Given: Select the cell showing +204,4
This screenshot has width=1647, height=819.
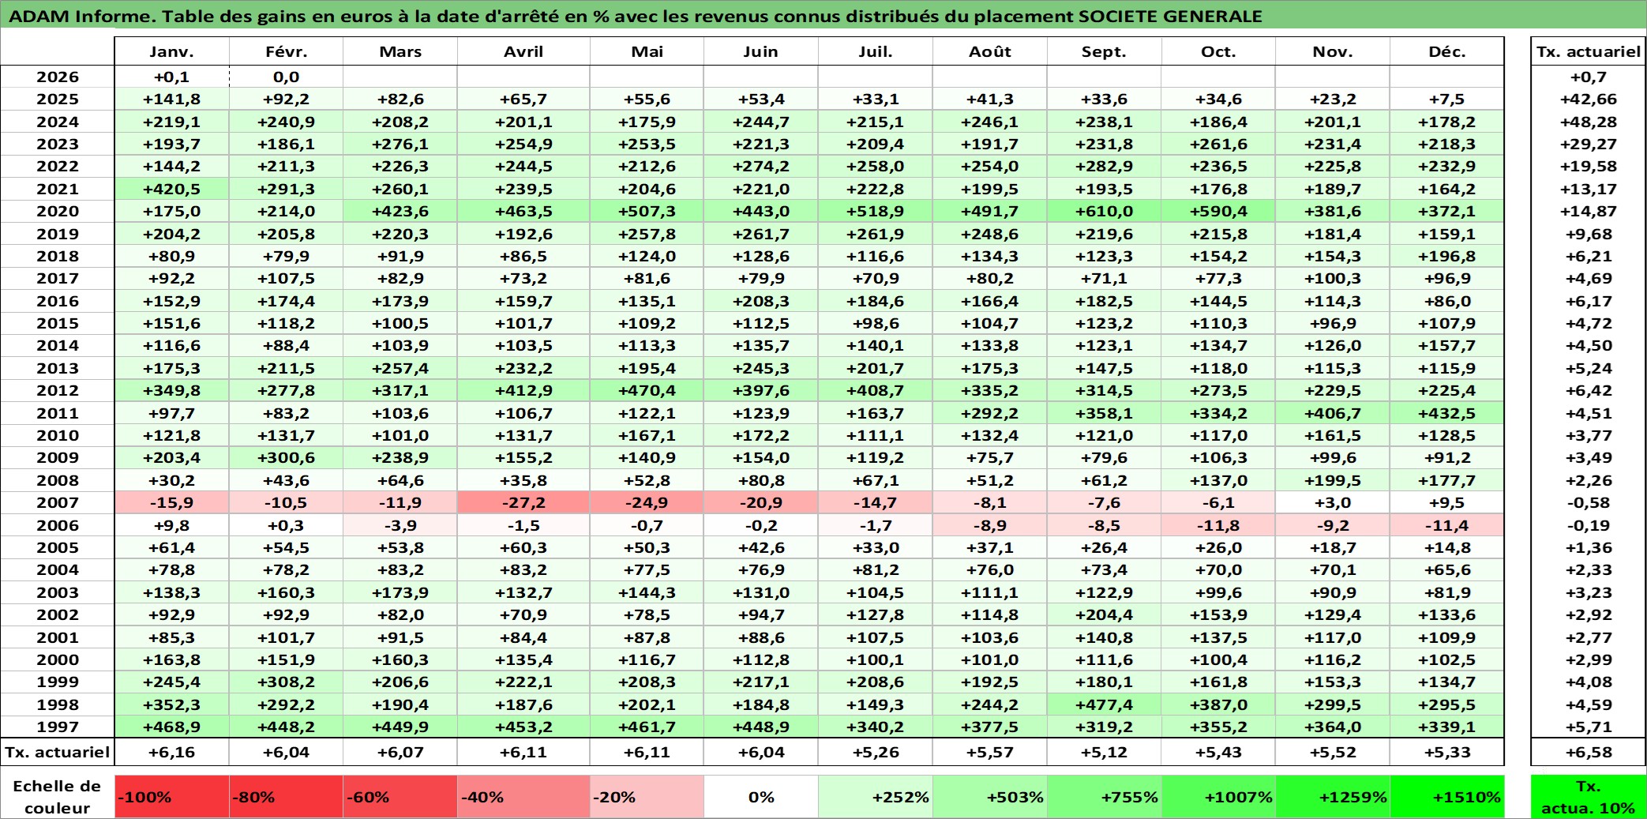Looking at the screenshot, I should click(x=1104, y=614).
